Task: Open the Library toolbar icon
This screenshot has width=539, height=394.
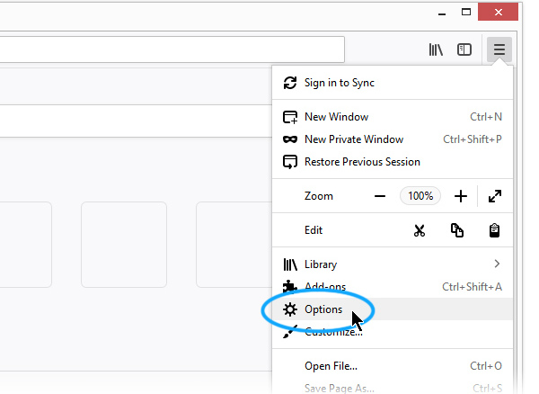Action: pos(436,49)
